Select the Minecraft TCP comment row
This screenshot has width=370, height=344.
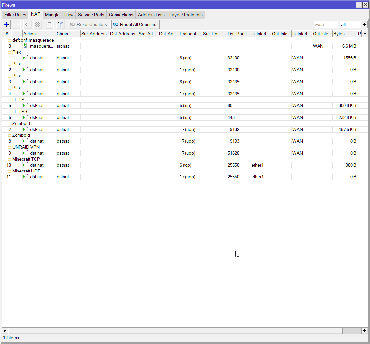[185, 159]
